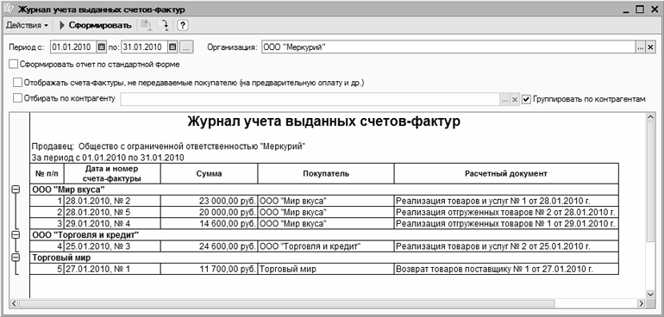Screen dimensions: 664x317
Task: Click the period selection ellipsis button
Action: [186, 47]
